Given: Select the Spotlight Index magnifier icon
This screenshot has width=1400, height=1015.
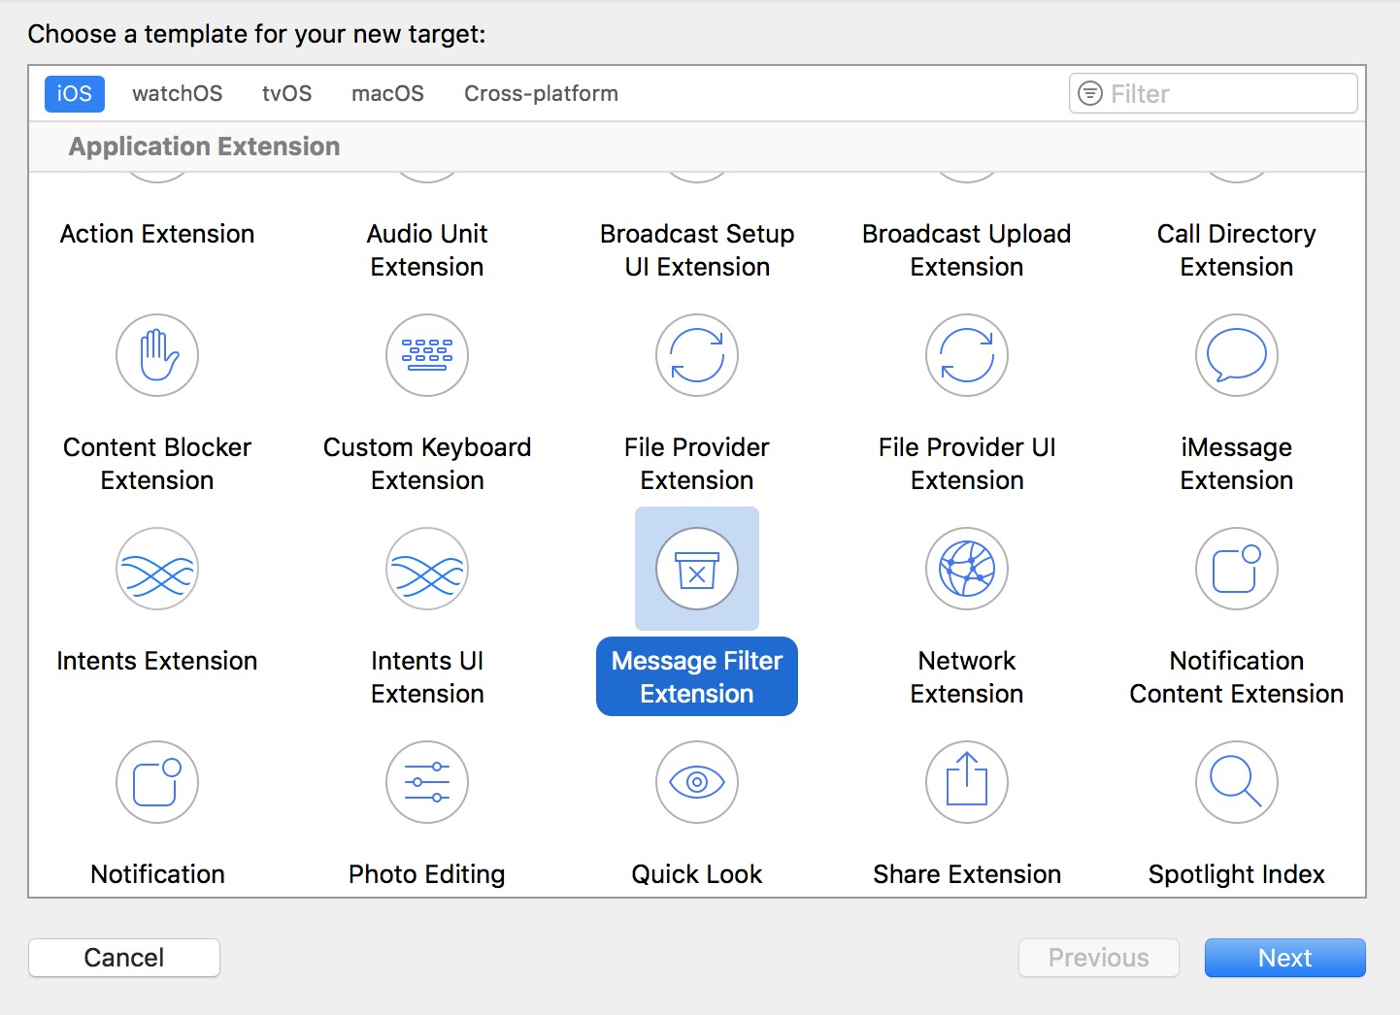Looking at the screenshot, I should 1237,782.
